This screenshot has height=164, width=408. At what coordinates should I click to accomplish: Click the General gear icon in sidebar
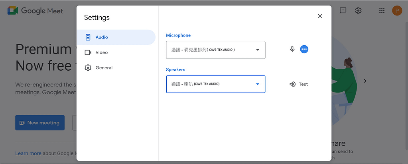(88, 68)
